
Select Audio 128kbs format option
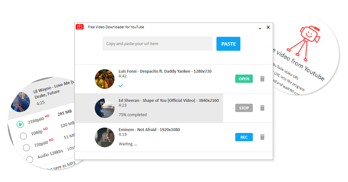click(x=30, y=159)
